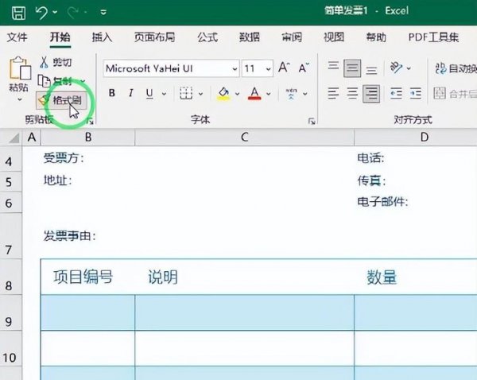This screenshot has height=380, width=477.
Task: Select column C header
Action: click(x=245, y=138)
